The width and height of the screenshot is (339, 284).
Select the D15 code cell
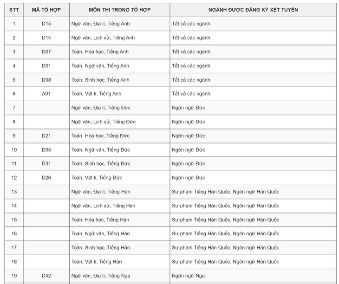pos(46,24)
